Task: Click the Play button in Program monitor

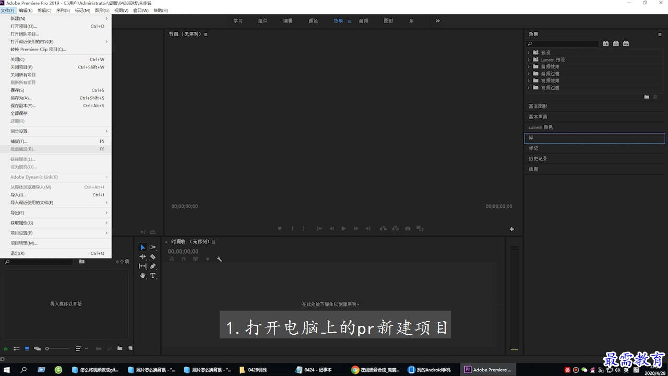Action: [343, 229]
